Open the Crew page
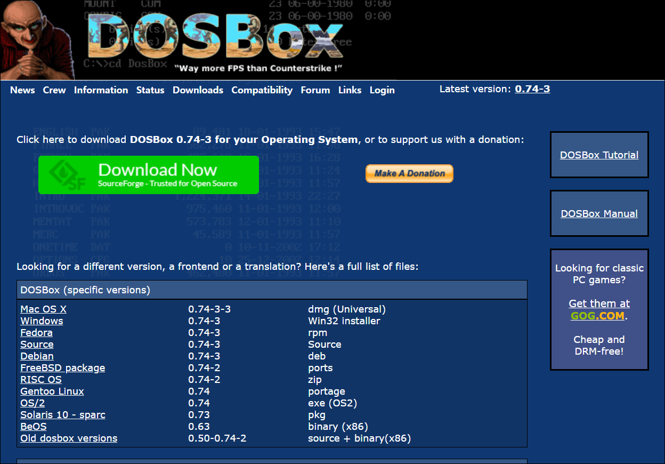Viewport: 665px width, 464px height. [x=54, y=90]
